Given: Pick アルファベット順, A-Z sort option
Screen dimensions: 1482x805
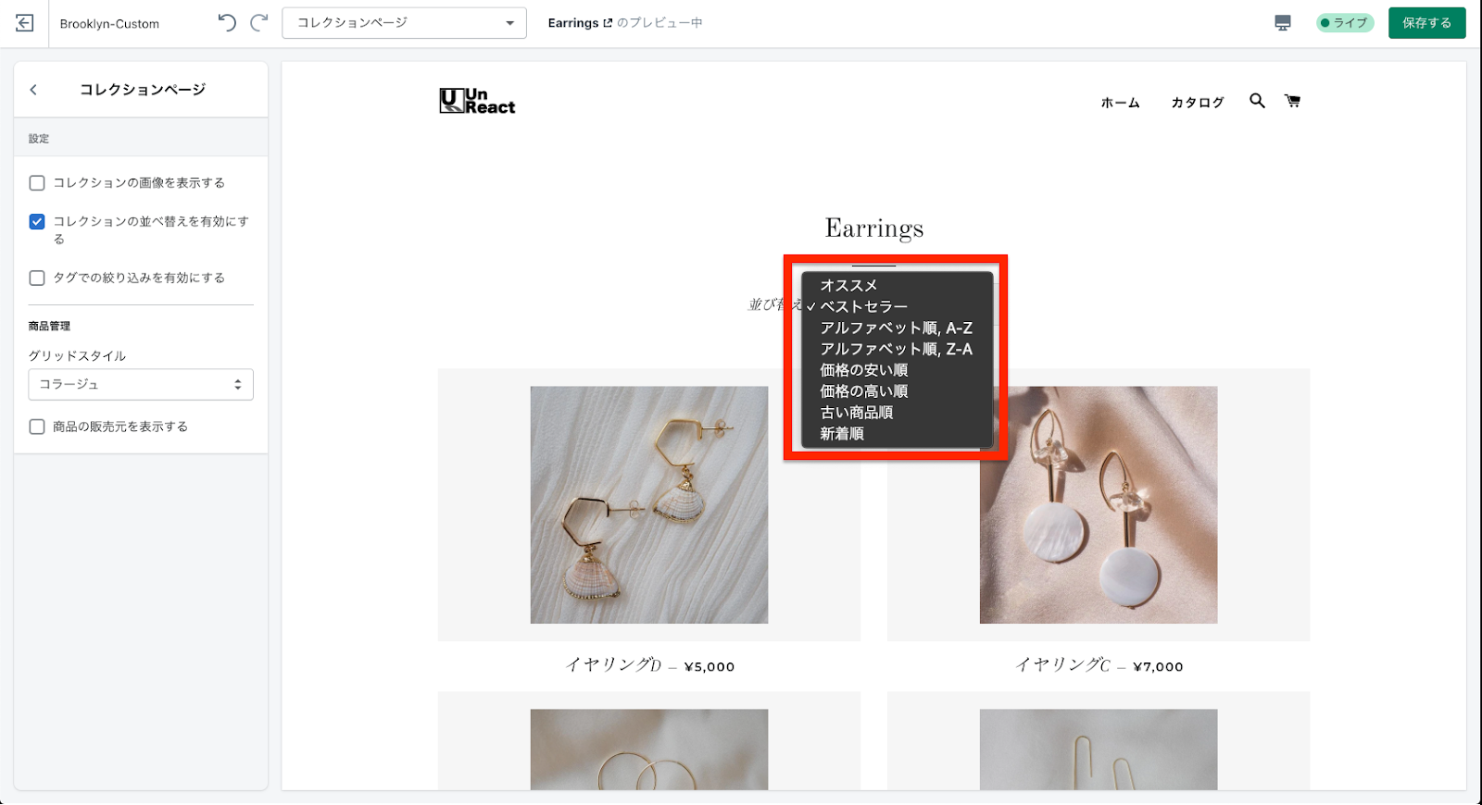Looking at the screenshot, I should [x=896, y=328].
